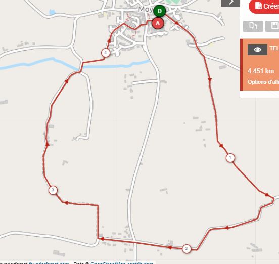The width and height of the screenshot is (279, 264).
Task: Click the orange route info card
Action: coord(260,65)
